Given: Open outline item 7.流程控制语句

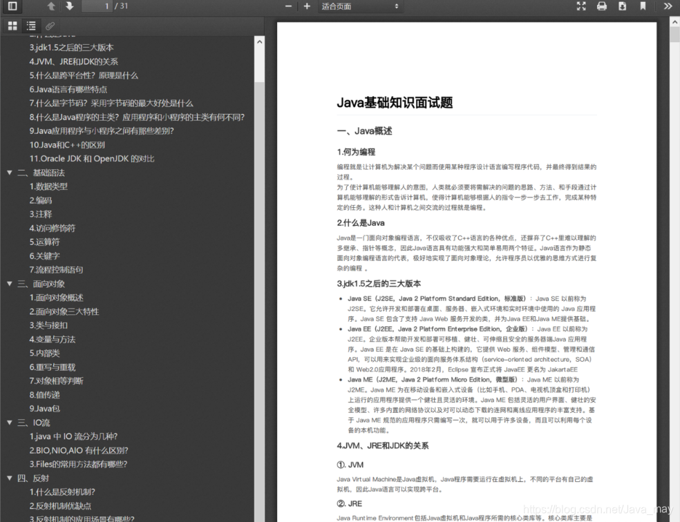Looking at the screenshot, I should (x=57, y=269).
